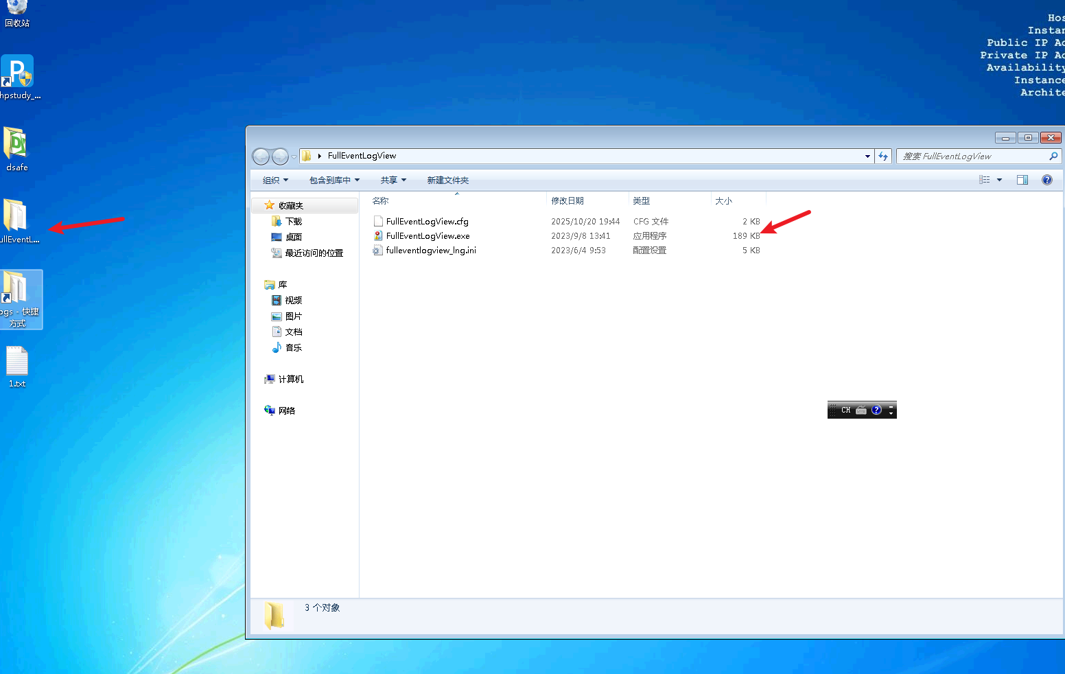1065x674 pixels.
Task: Click the search FullEventLogView input box
Action: pos(972,156)
